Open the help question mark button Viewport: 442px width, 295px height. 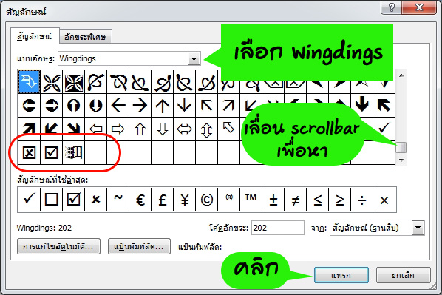pos(391,7)
